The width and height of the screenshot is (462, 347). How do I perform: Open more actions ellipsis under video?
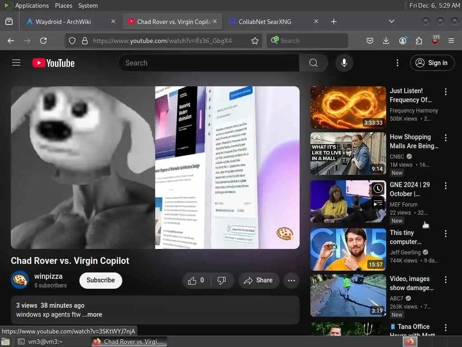click(291, 280)
